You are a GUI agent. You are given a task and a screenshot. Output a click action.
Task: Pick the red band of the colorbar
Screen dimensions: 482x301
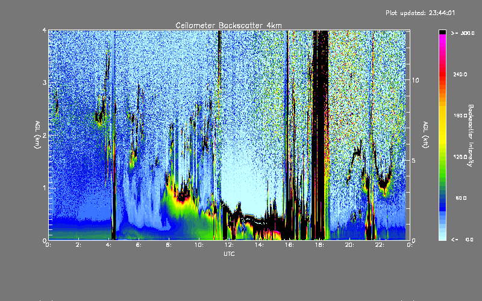tap(442, 73)
